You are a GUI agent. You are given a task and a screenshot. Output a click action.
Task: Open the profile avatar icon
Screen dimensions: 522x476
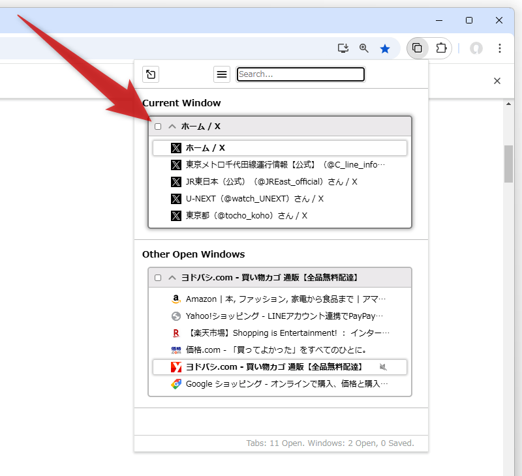point(476,48)
